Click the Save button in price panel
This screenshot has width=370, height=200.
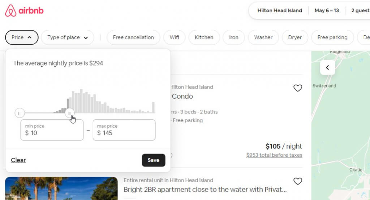pos(153,160)
